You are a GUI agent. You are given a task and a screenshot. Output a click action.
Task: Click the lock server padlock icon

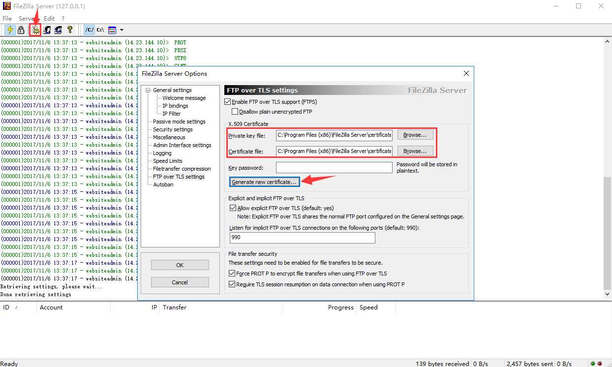pyautogui.click(x=21, y=30)
